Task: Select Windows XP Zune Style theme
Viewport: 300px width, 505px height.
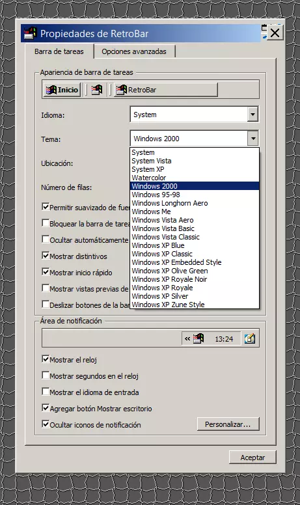Action: point(195,305)
